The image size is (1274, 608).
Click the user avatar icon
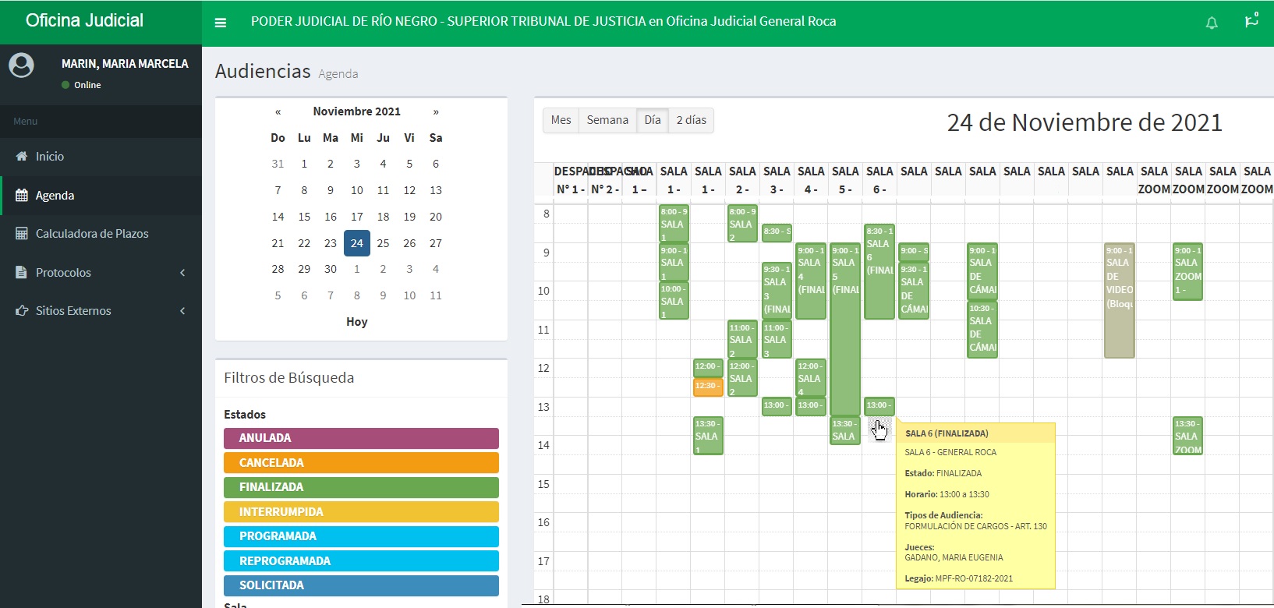21,65
